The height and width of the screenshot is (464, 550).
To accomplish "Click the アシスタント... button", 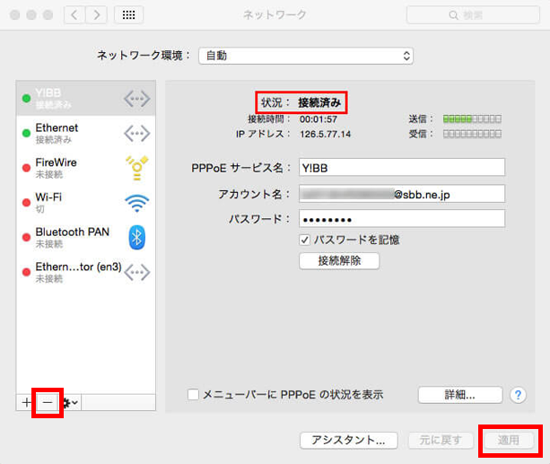I will point(349,440).
